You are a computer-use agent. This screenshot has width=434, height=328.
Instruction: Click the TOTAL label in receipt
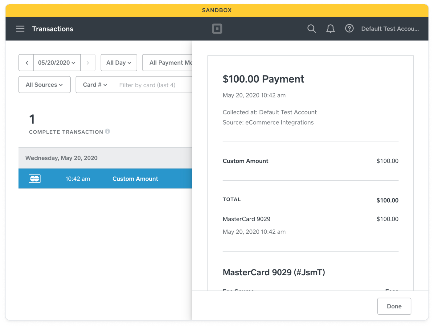click(x=232, y=199)
